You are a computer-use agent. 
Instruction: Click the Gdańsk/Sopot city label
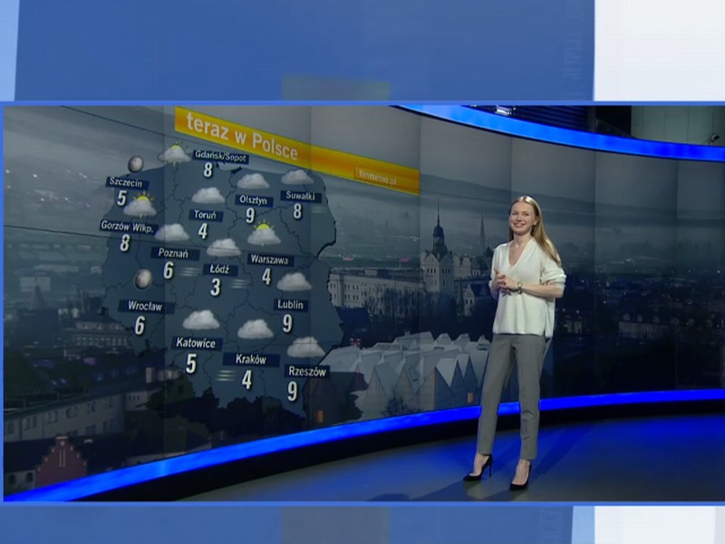pos(220,156)
